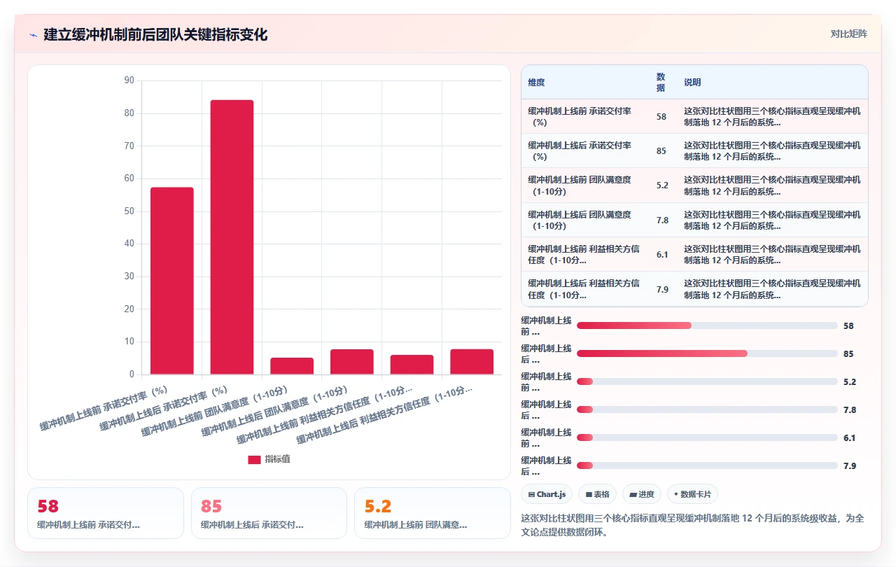Screen dimensions: 896x567
Task: Click the table value 7.8
Action: (x=662, y=220)
